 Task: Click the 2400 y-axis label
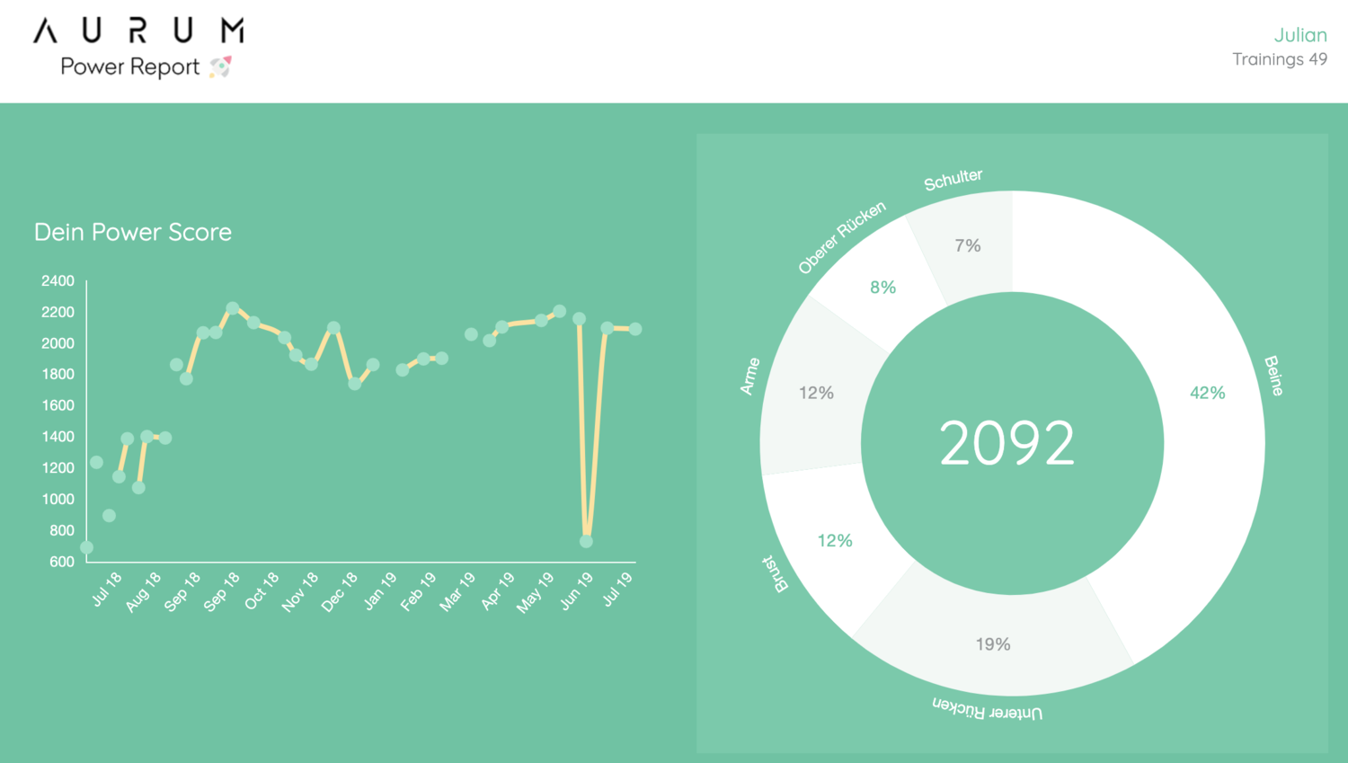[x=58, y=281]
